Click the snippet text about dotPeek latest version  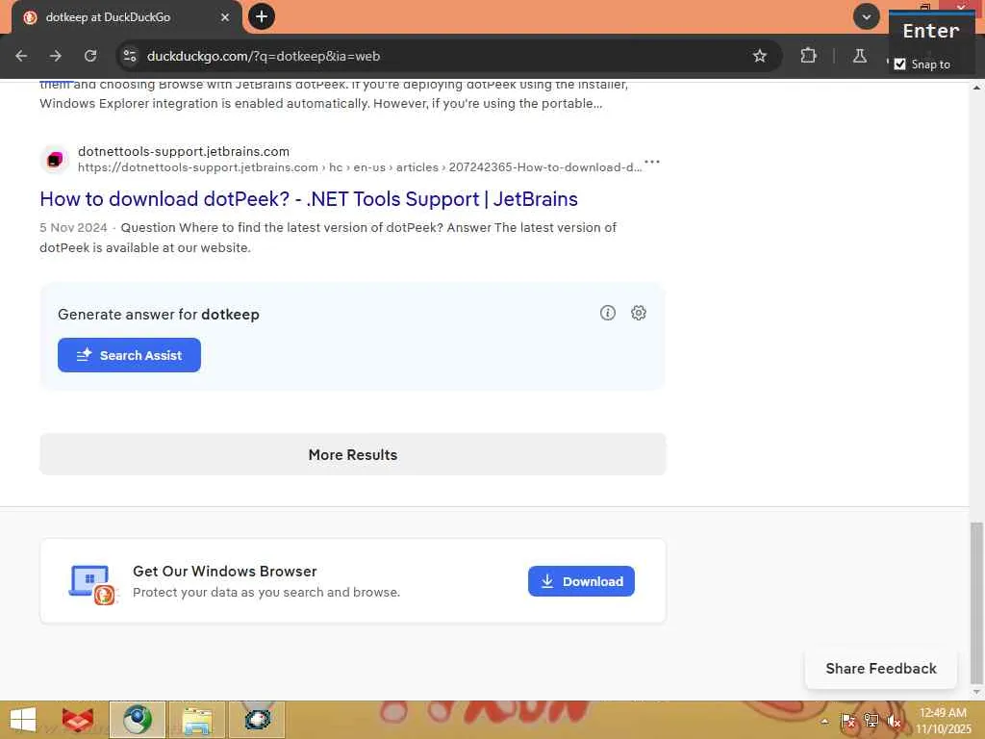click(x=328, y=238)
